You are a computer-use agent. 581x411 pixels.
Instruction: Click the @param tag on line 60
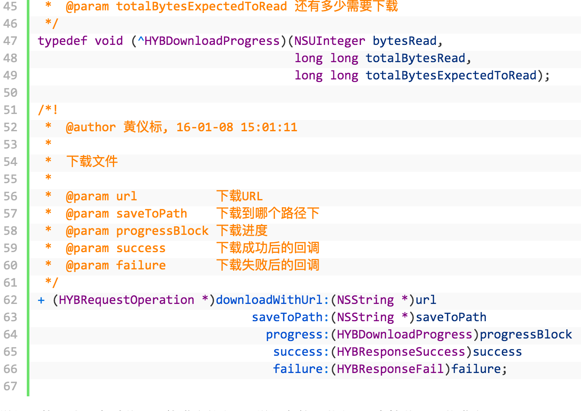pyautogui.click(x=87, y=266)
